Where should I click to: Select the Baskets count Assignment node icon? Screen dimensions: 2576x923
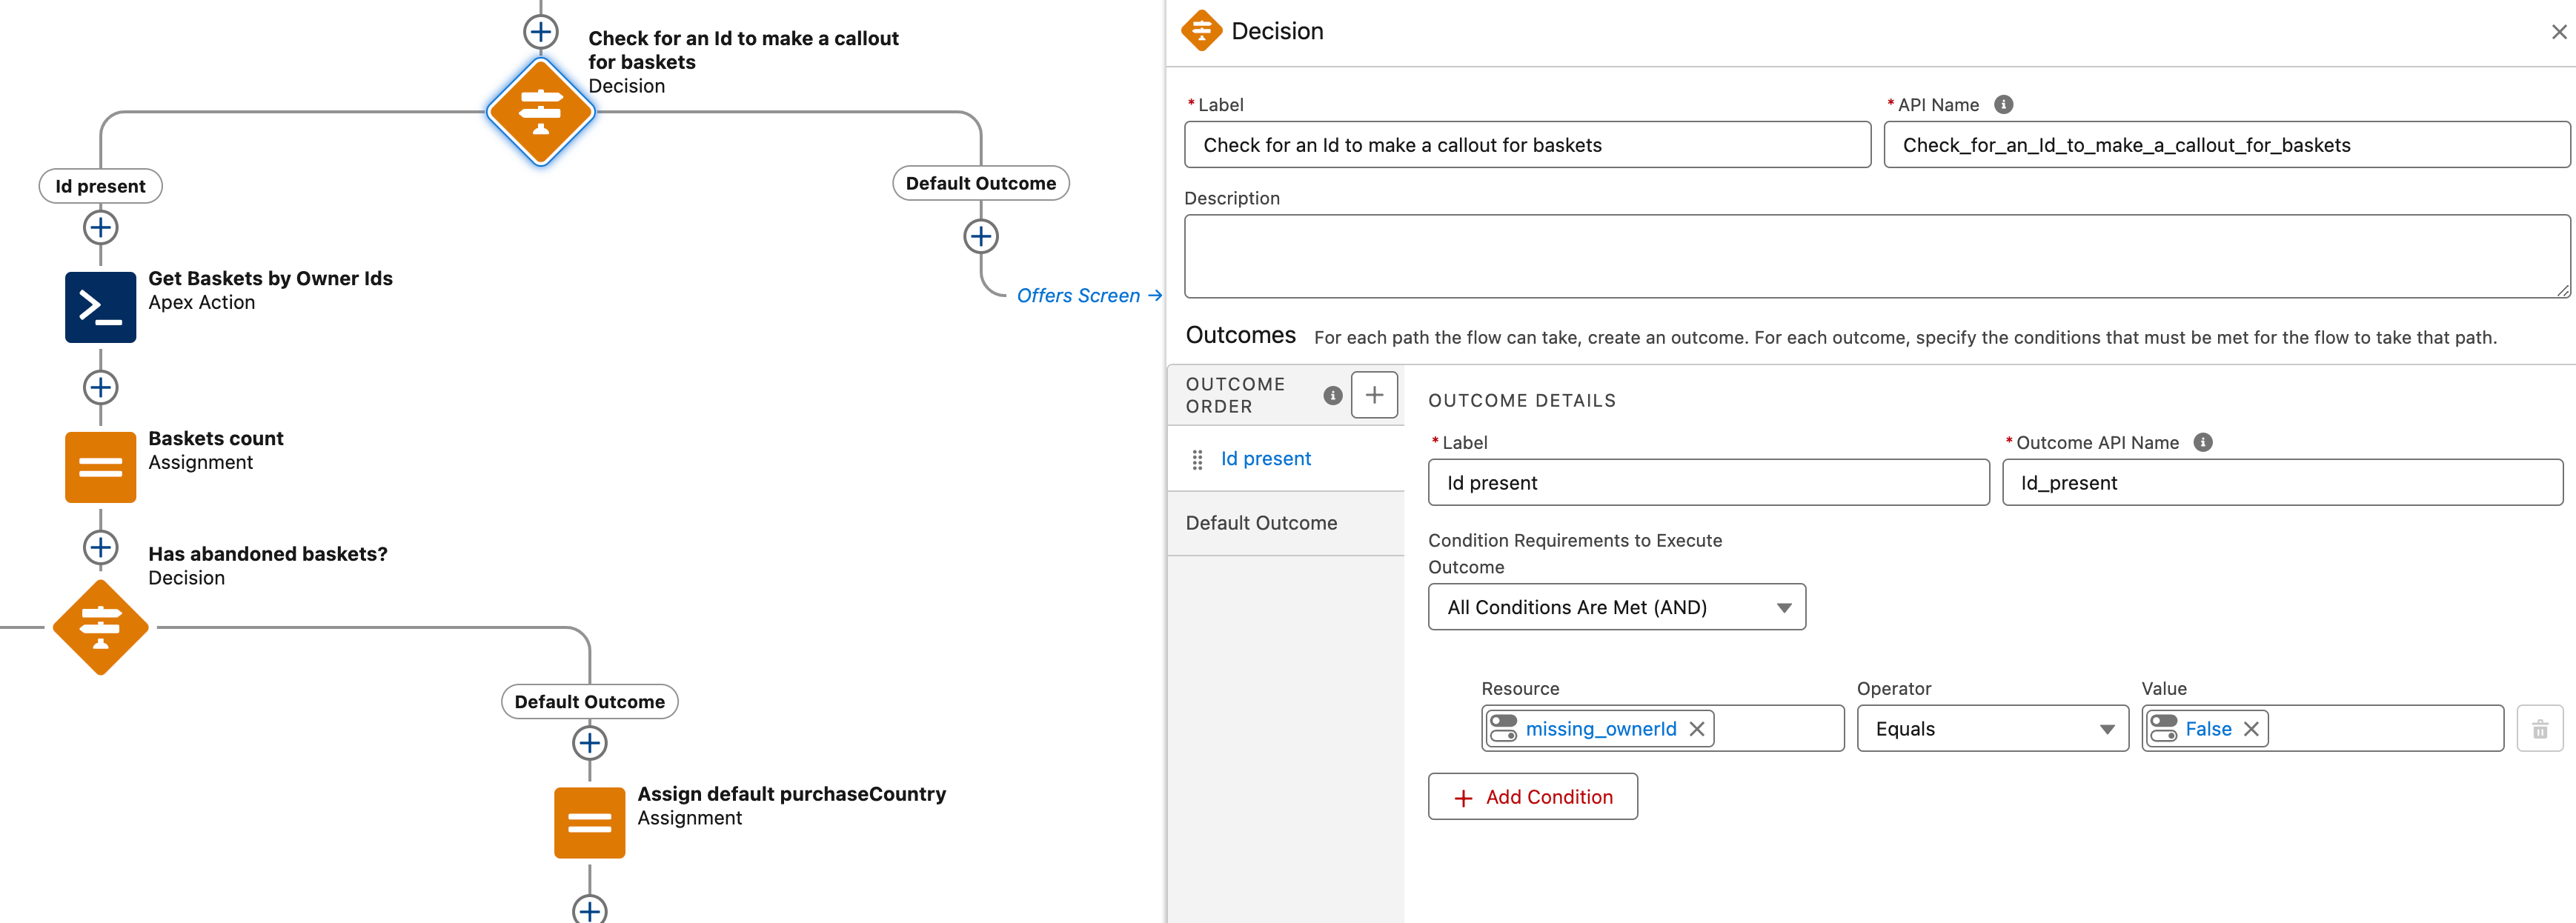coord(100,467)
